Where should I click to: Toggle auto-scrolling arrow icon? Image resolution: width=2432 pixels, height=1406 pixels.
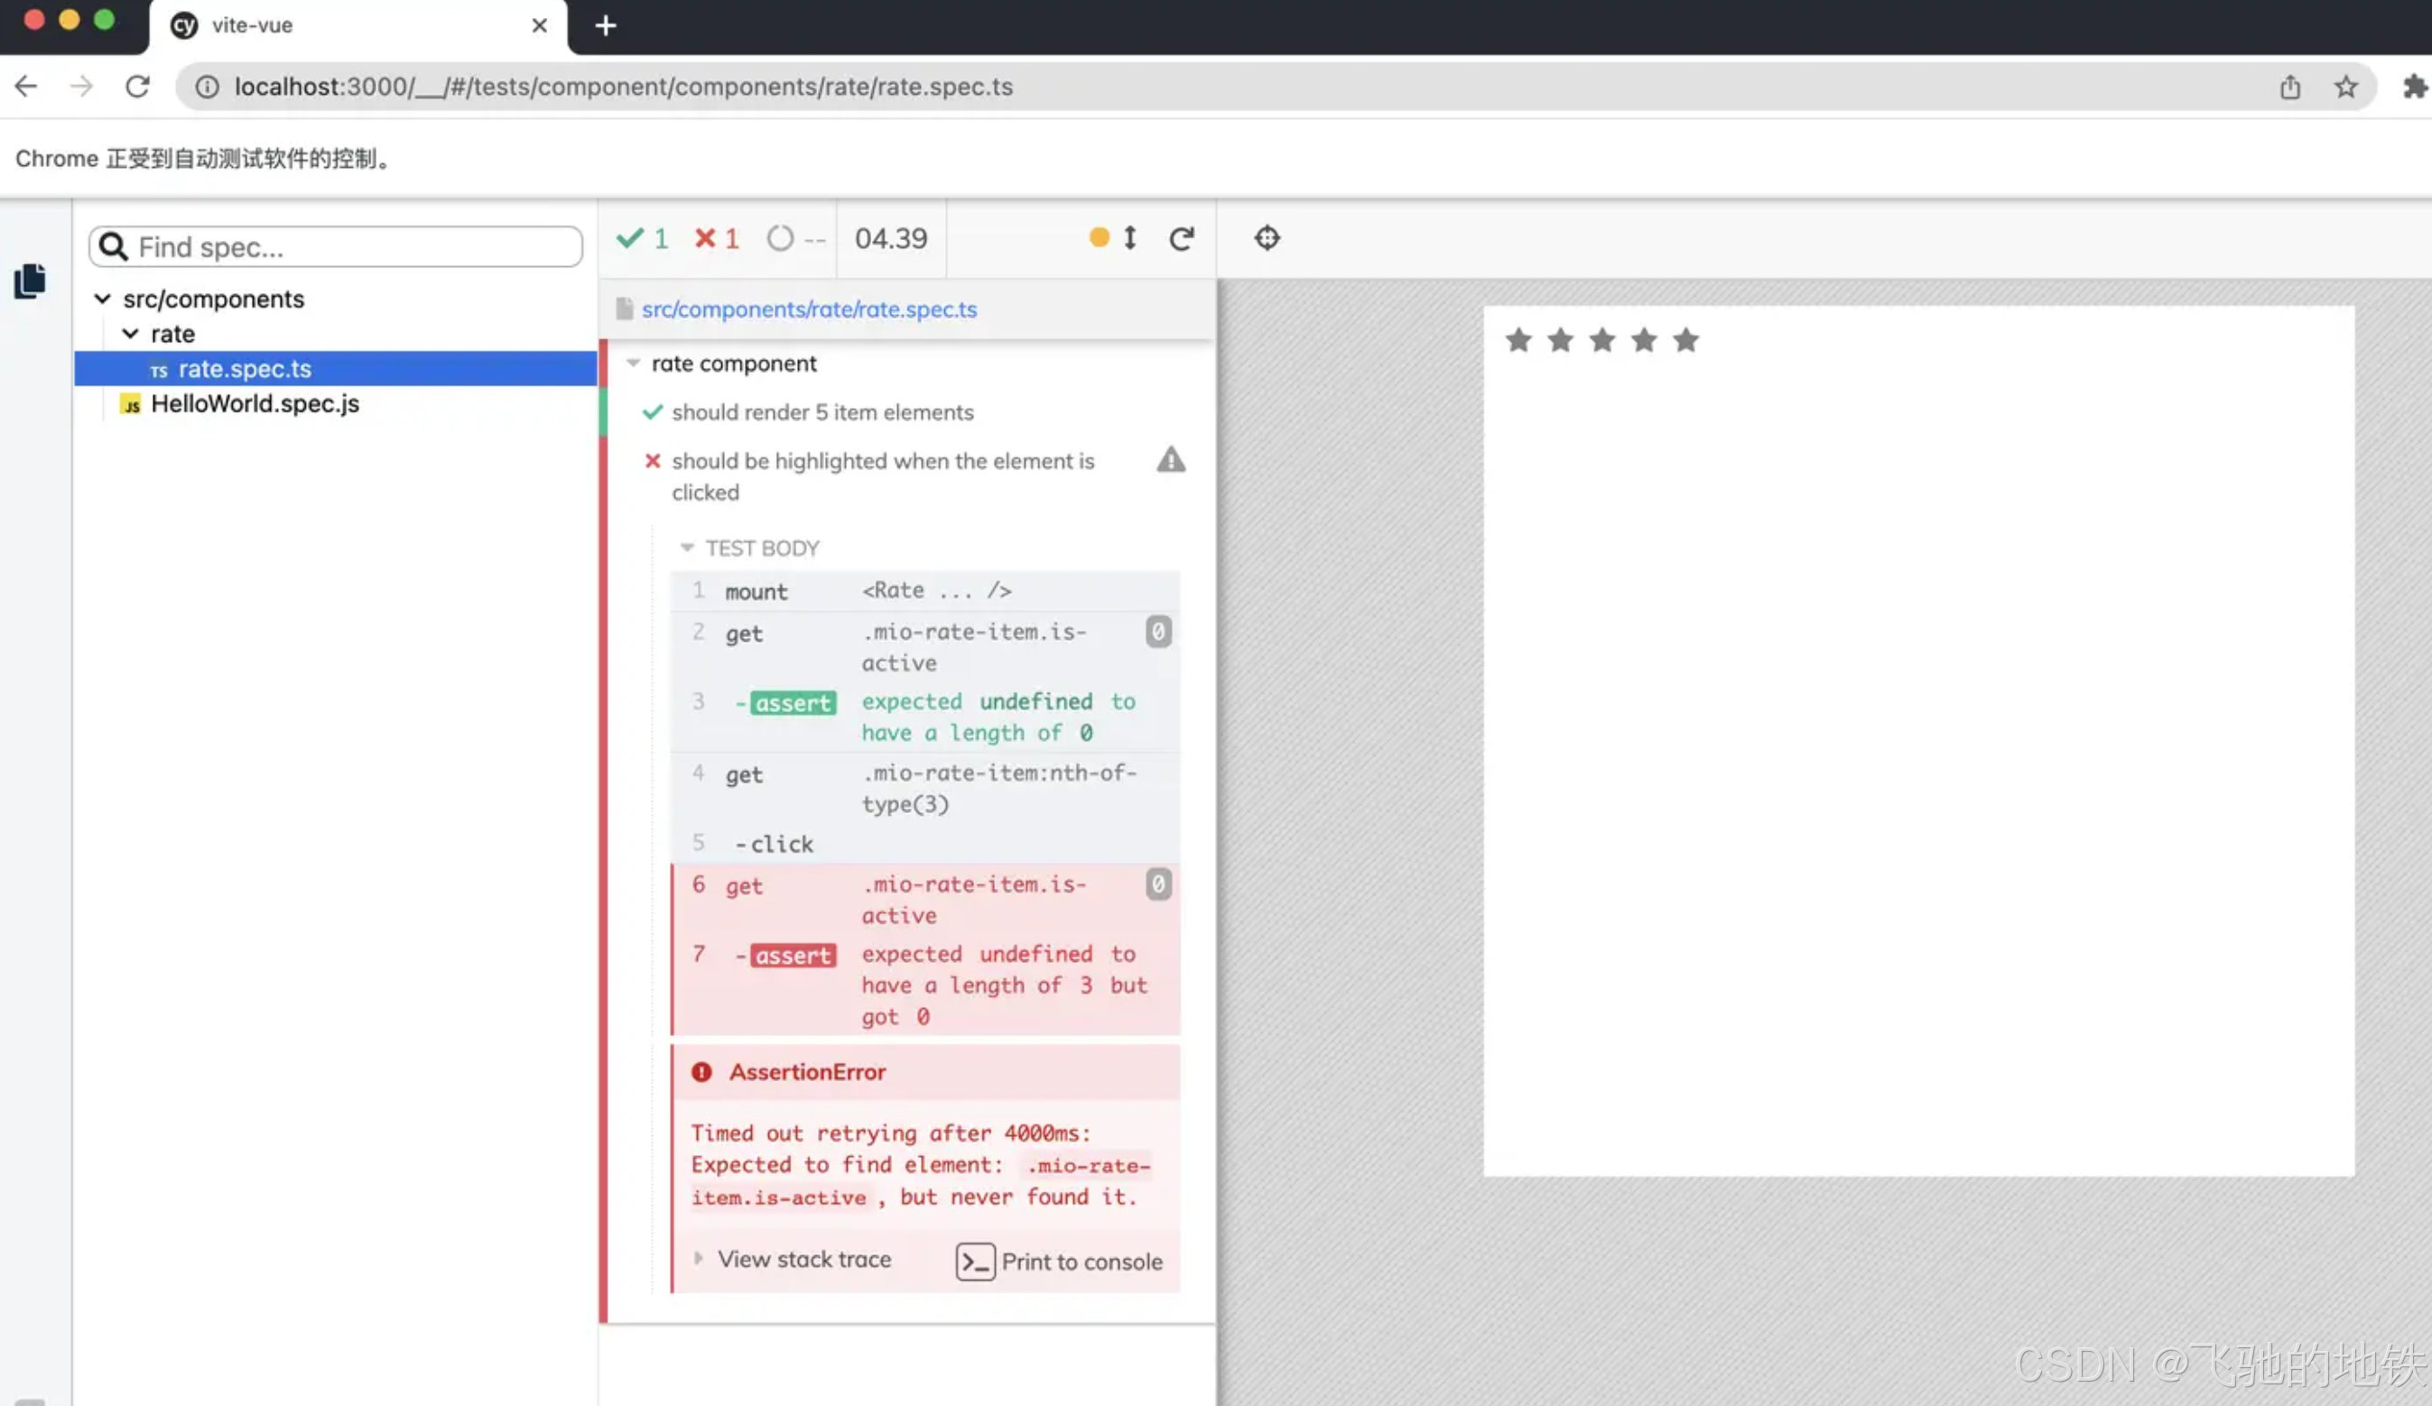pyautogui.click(x=1129, y=237)
